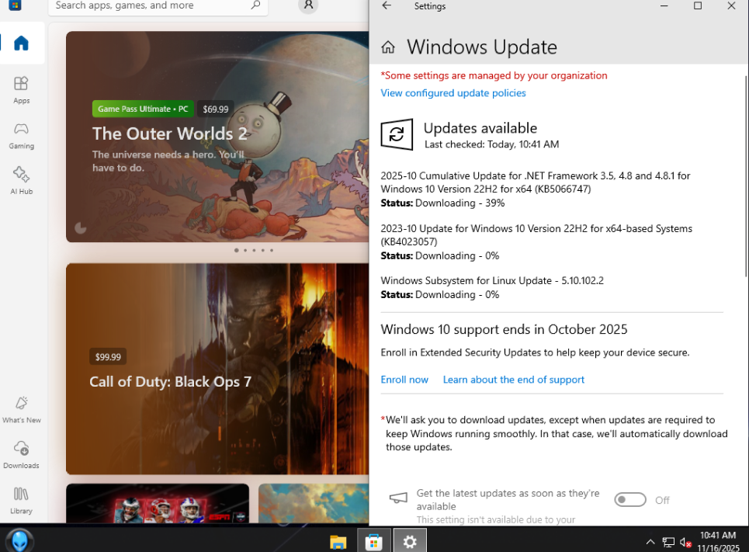Viewport: 749px width, 552px height.
Task: Switch to Microsoft Store on the taskbar
Action: point(373,541)
